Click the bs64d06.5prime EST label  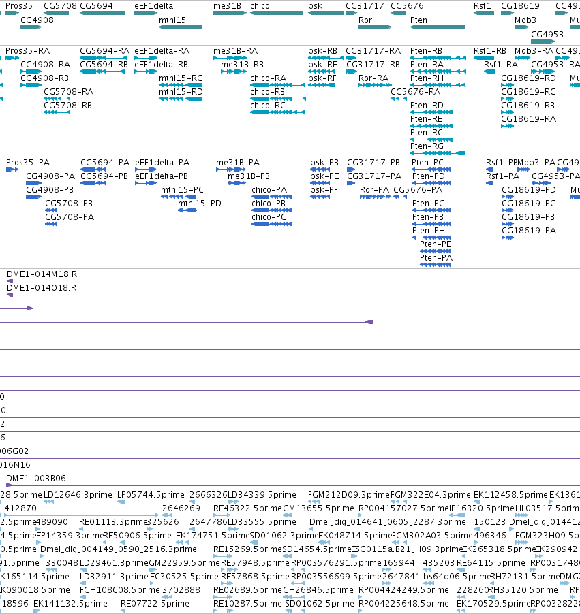(457, 577)
